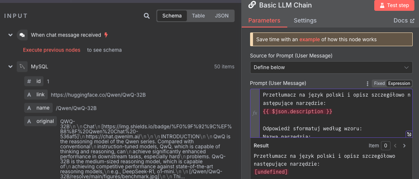Click the MySQL node icon
419x179 pixels.
22,67
